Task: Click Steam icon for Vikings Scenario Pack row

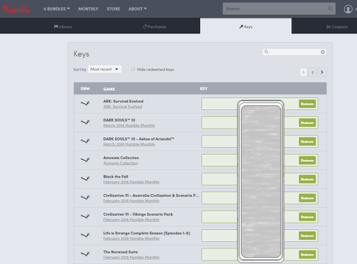Action: pos(85,216)
